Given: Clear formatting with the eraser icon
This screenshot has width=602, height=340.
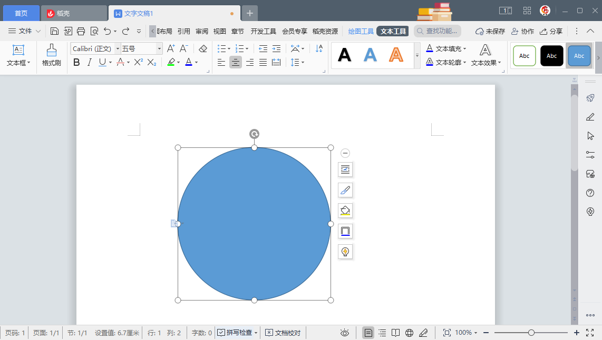Looking at the screenshot, I should point(203,48).
